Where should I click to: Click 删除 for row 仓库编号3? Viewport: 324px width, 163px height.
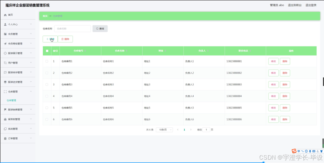coord(285,85)
